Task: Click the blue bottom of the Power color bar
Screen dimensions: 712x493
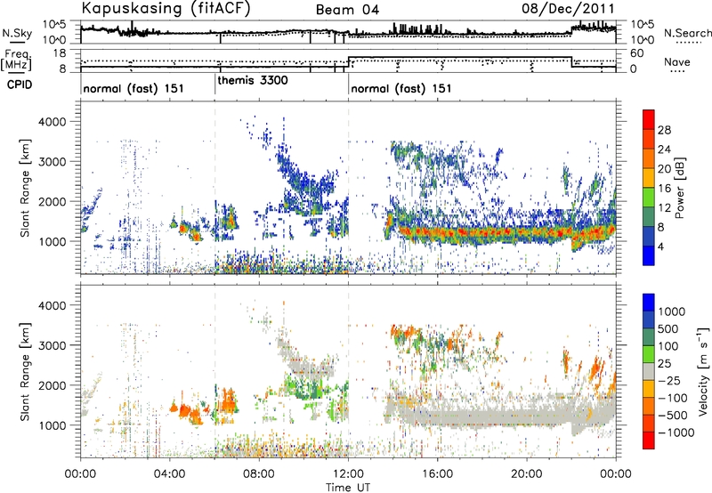Action: pyautogui.click(x=649, y=256)
